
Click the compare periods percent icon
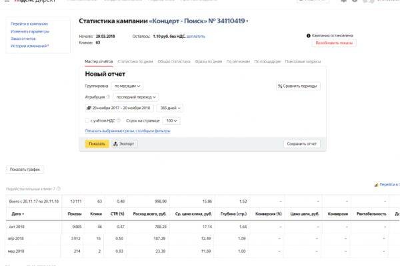280,86
